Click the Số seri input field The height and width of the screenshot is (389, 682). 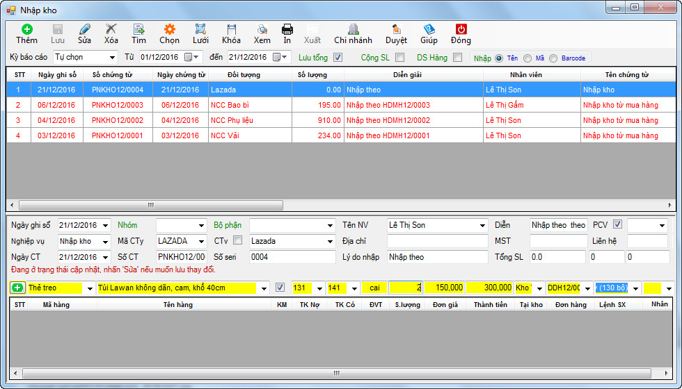[x=293, y=256]
